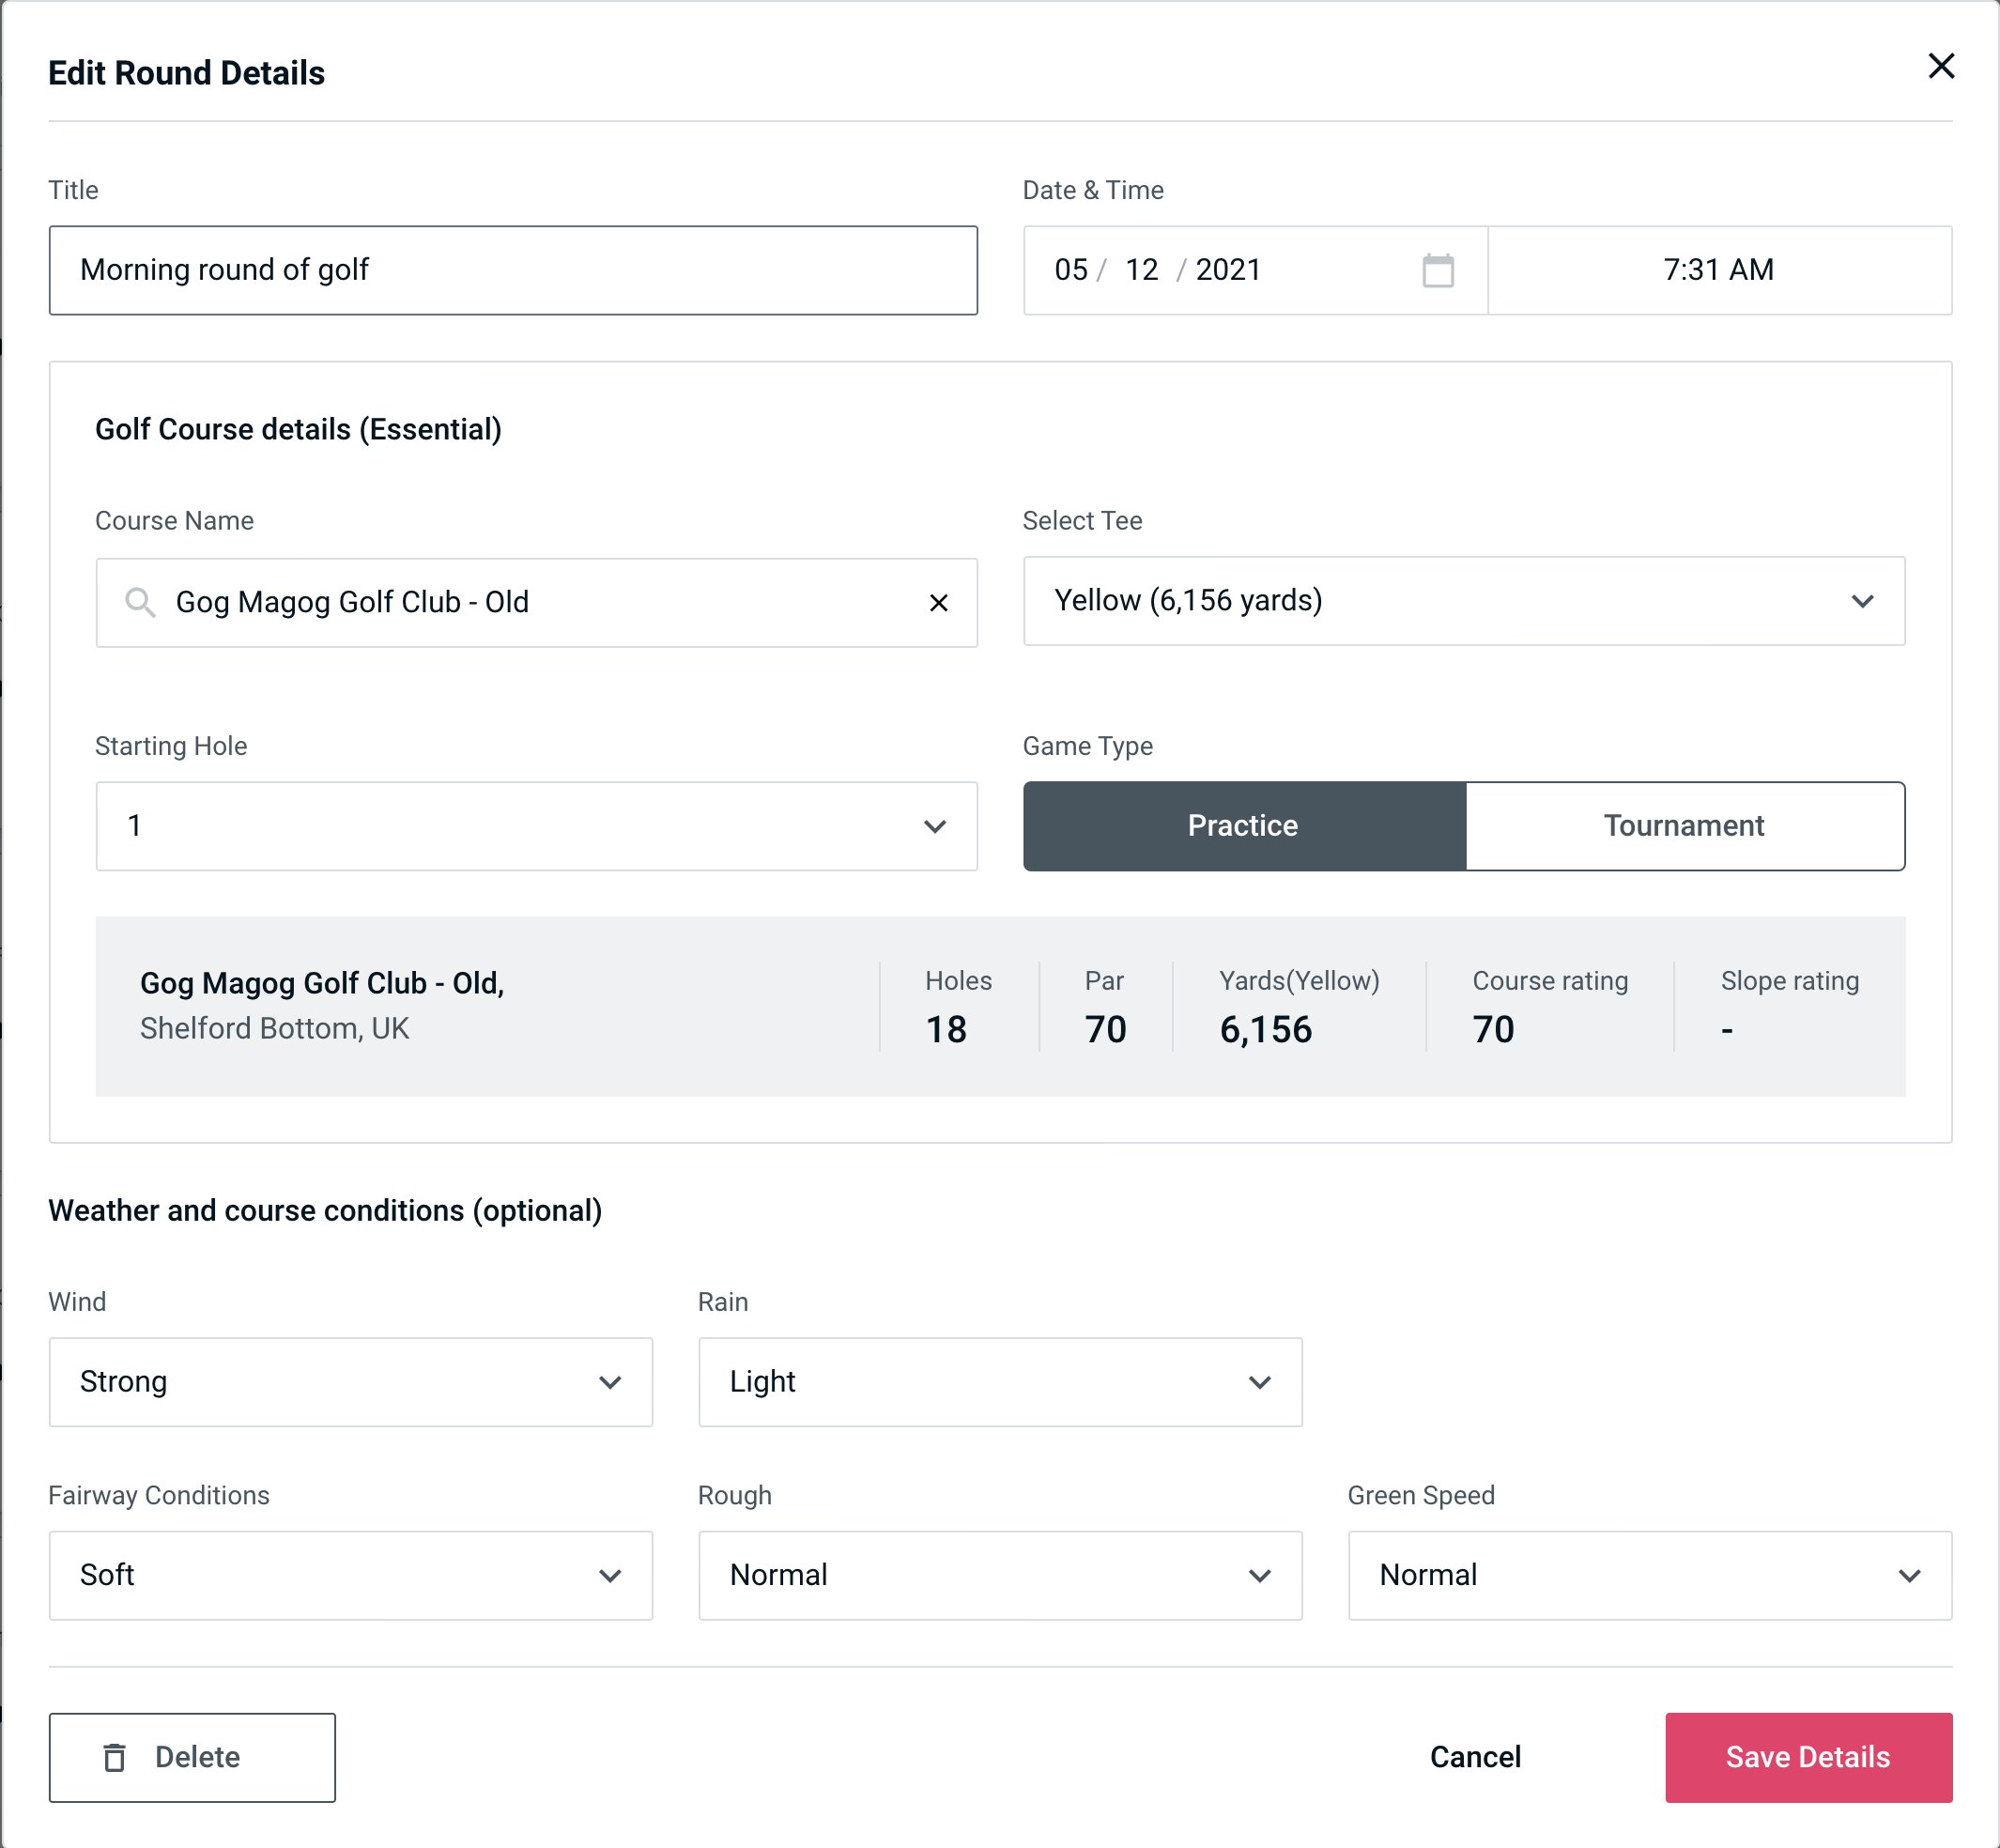Image resolution: width=2000 pixels, height=1848 pixels.
Task: Click the search icon in Course Name field
Action: click(x=141, y=601)
